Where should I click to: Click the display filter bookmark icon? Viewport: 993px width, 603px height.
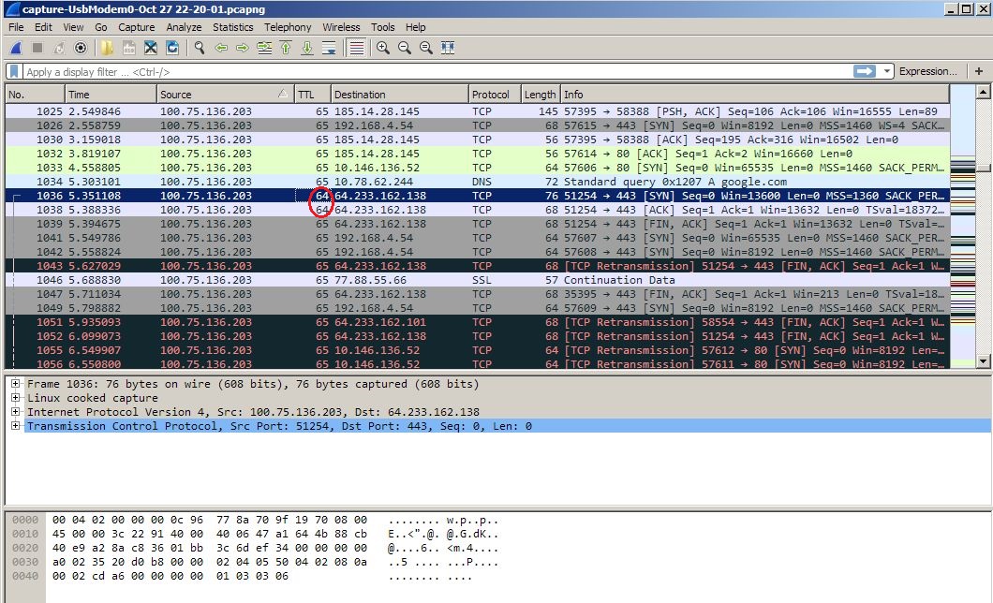[x=15, y=71]
